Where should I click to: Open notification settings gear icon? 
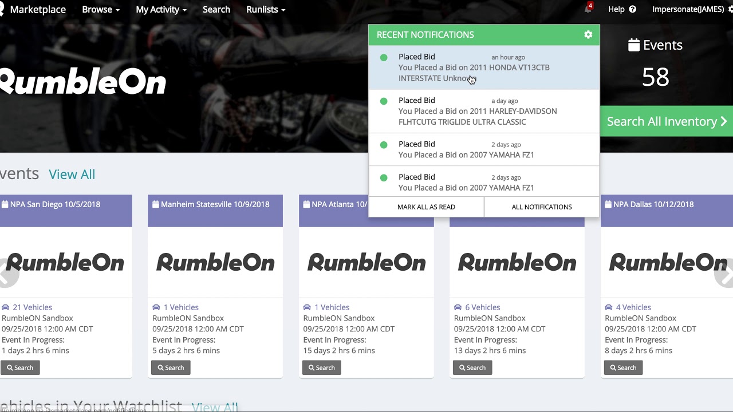pos(588,35)
